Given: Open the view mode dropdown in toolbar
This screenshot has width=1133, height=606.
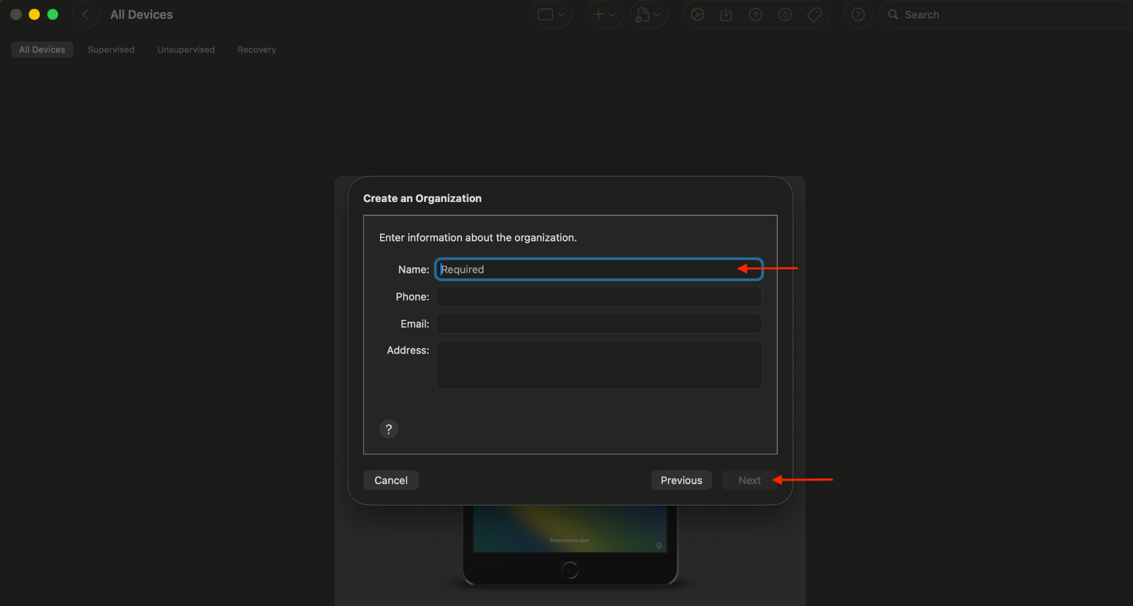Looking at the screenshot, I should (551, 15).
